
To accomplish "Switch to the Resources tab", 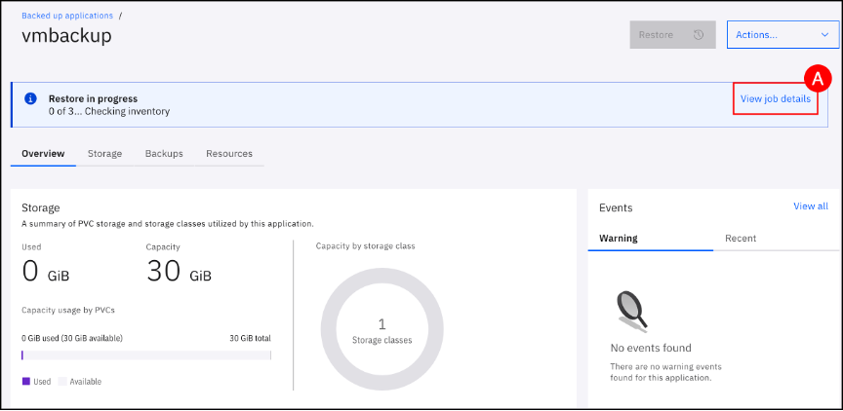I will [229, 154].
